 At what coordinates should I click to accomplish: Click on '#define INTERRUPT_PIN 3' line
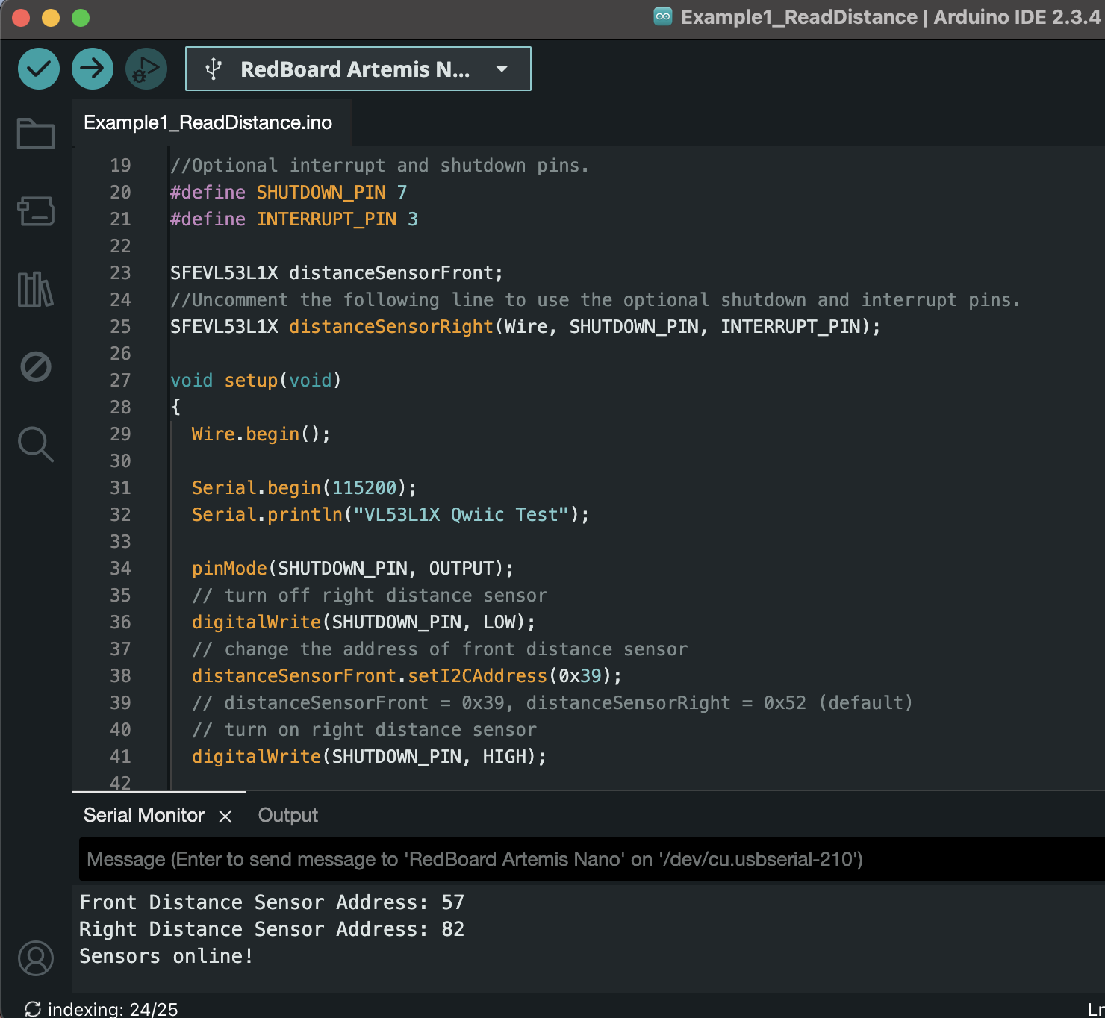(294, 219)
